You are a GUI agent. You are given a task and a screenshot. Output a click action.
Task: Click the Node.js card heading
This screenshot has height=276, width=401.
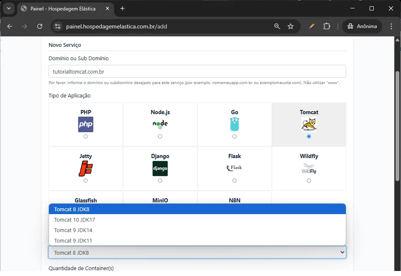(x=160, y=112)
